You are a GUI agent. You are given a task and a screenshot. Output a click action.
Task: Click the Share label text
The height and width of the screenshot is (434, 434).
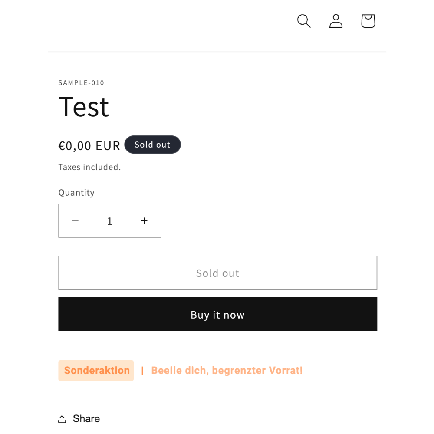point(86,419)
